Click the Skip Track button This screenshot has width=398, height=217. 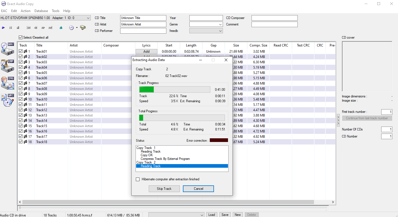pyautogui.click(x=164, y=189)
